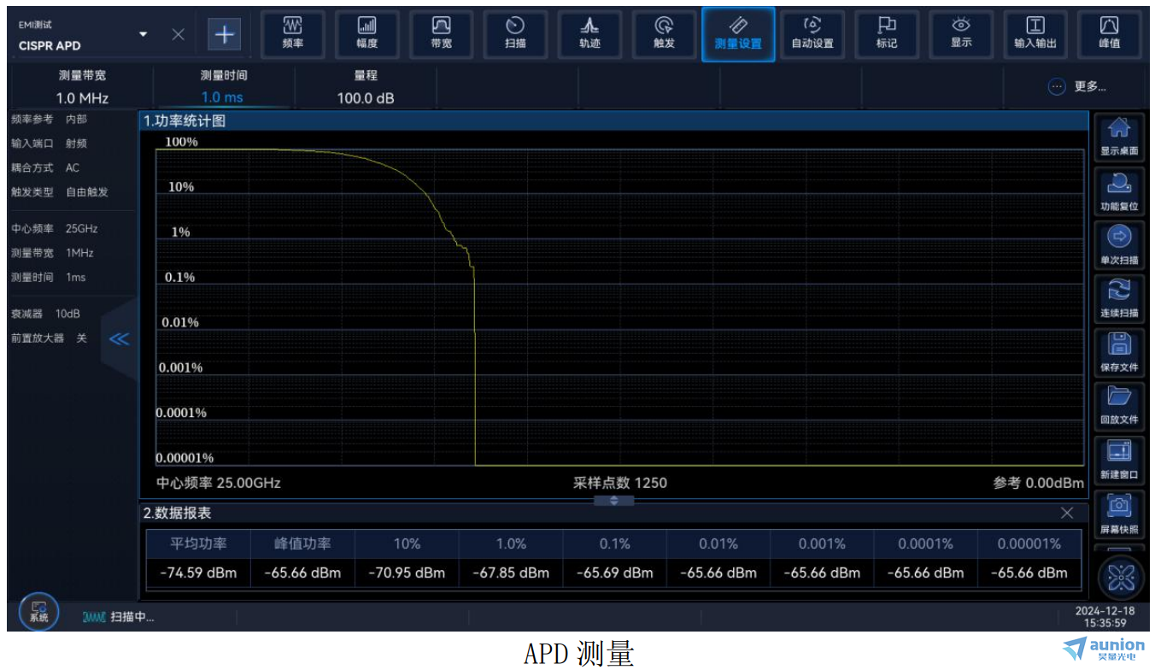This screenshot has width=1155, height=670.
Task: Collapse the left parameter panel
Action: (x=120, y=339)
